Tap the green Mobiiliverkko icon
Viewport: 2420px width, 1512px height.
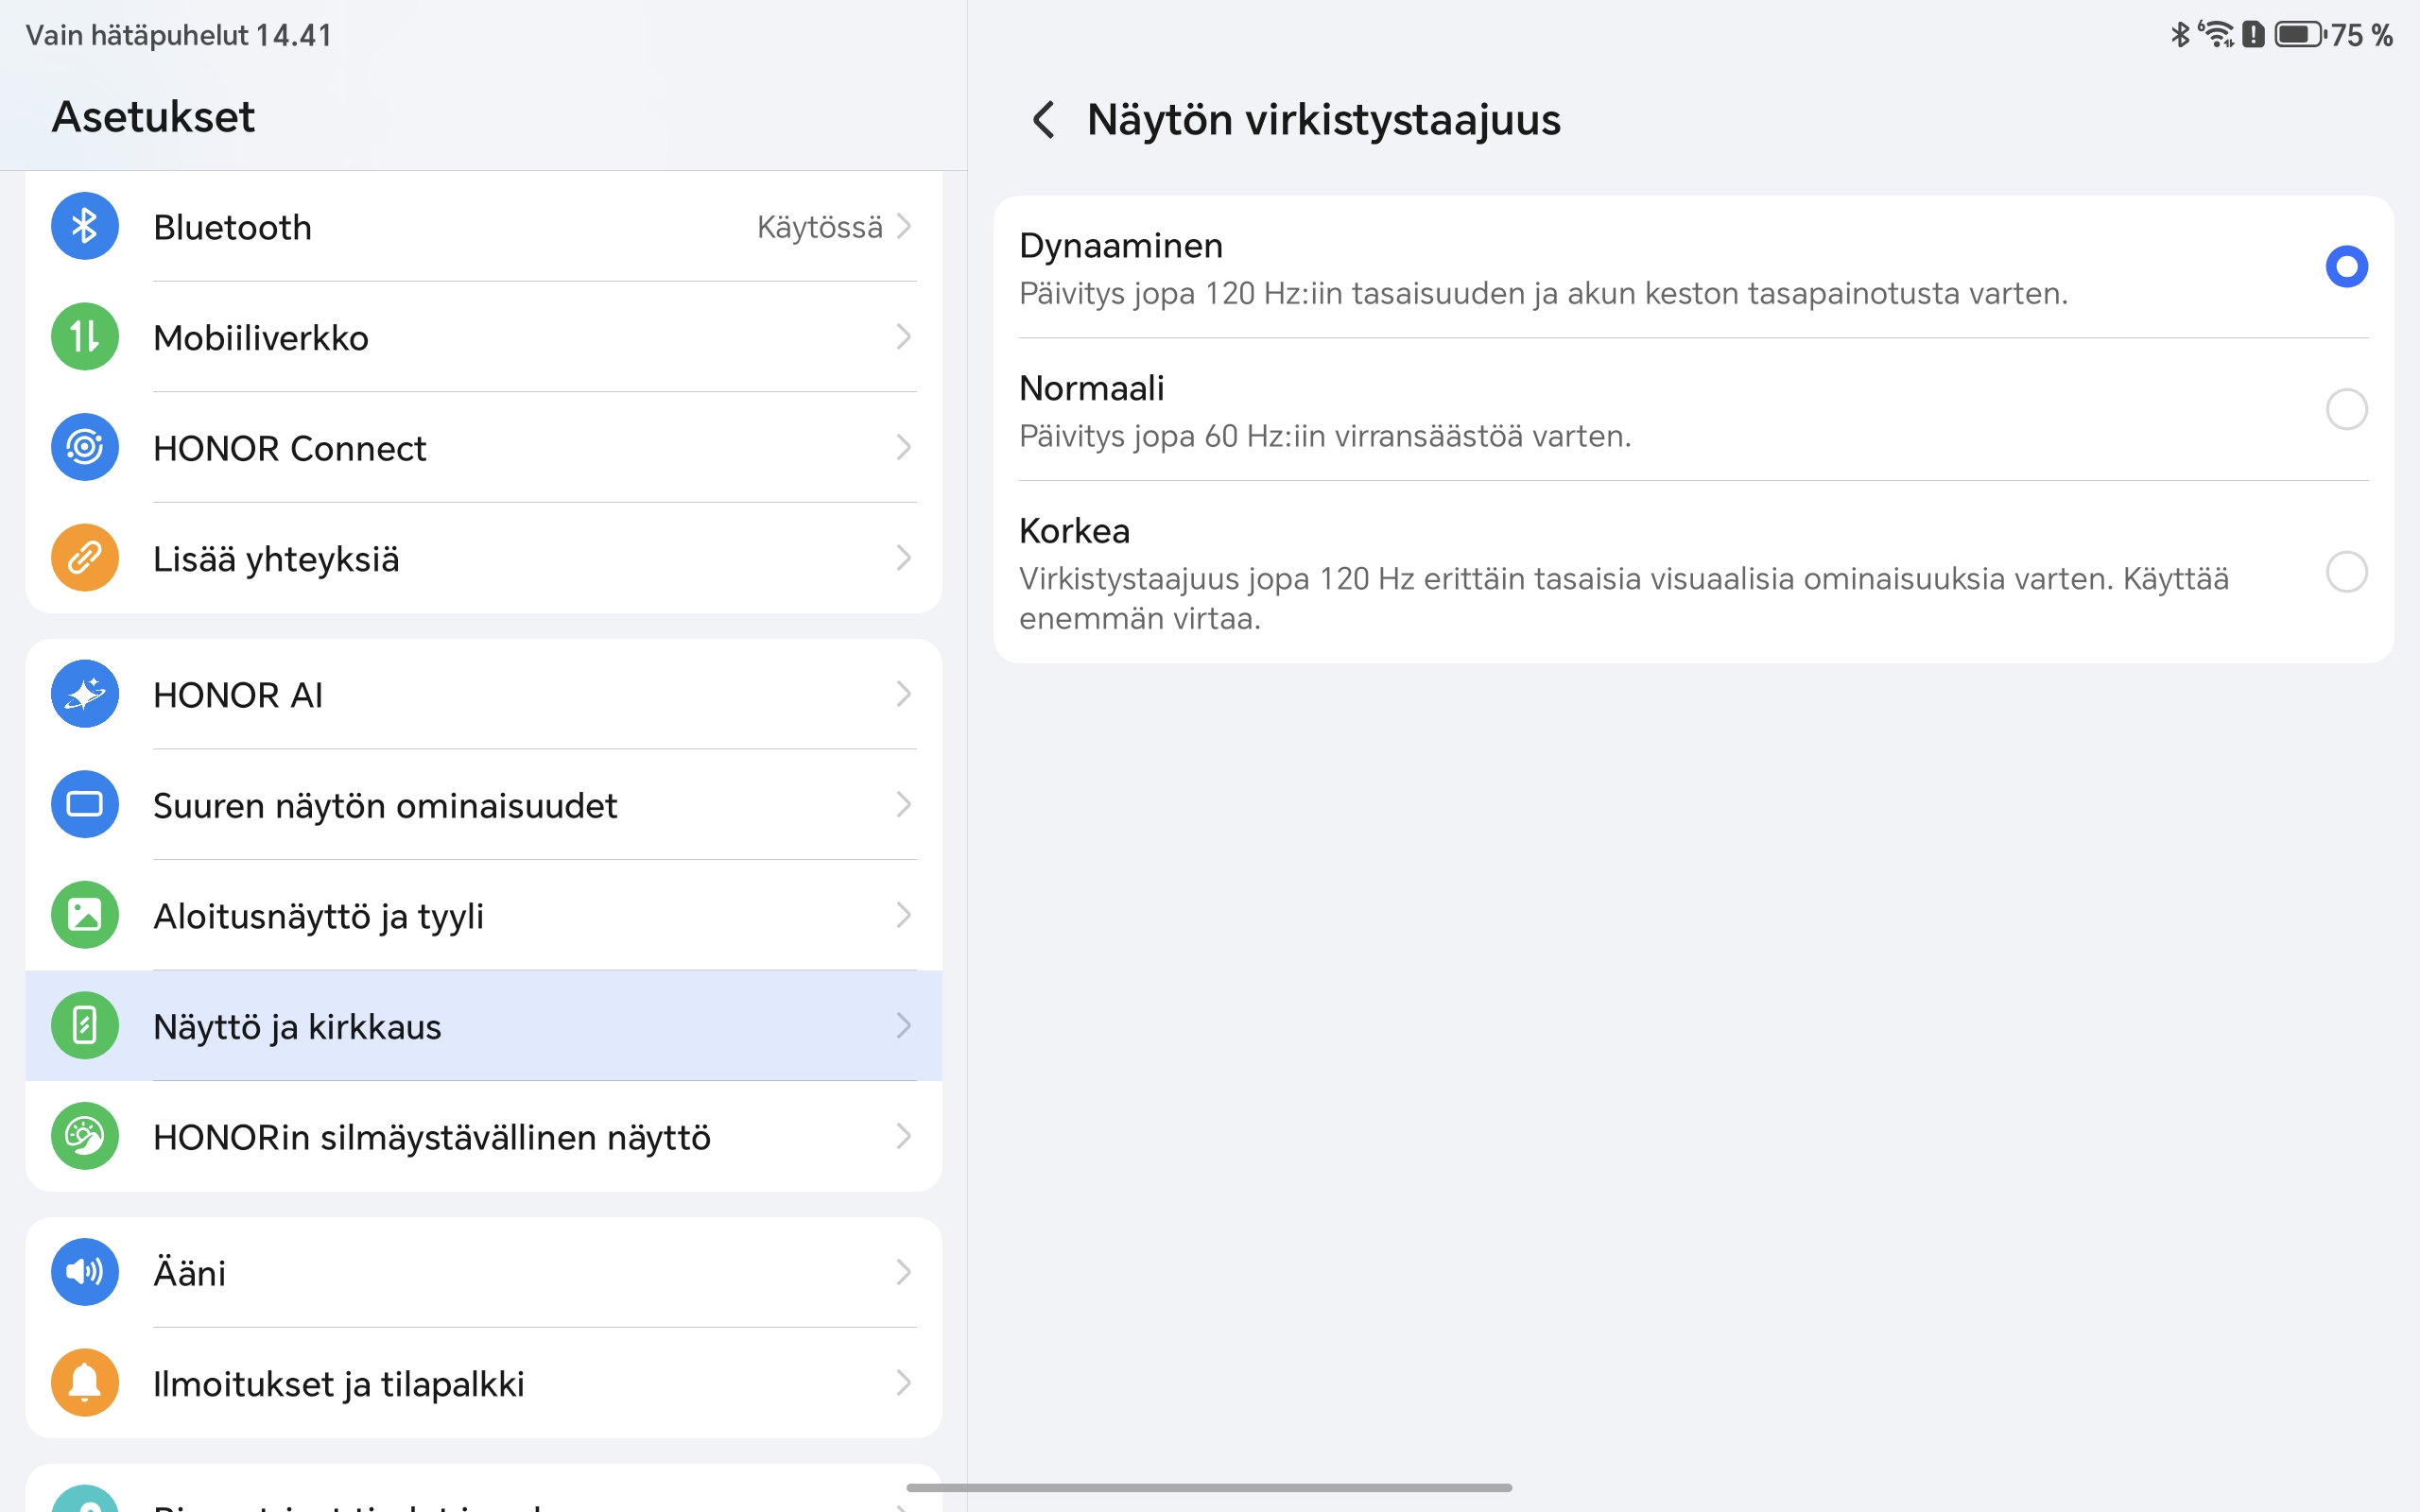85,337
